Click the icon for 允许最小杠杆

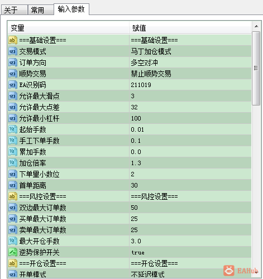13,118
